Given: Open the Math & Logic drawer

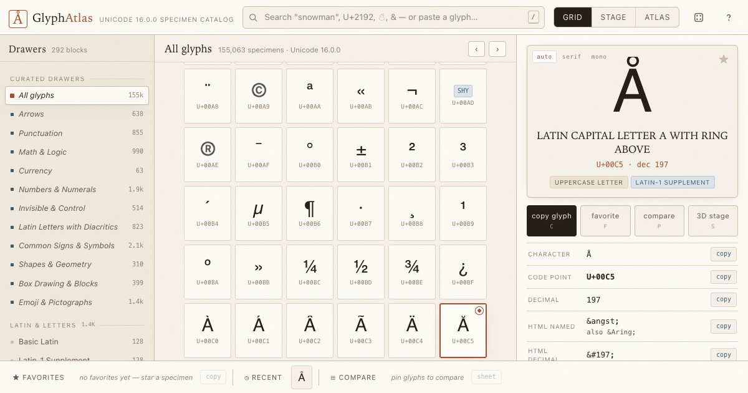Looking at the screenshot, I should (77, 152).
